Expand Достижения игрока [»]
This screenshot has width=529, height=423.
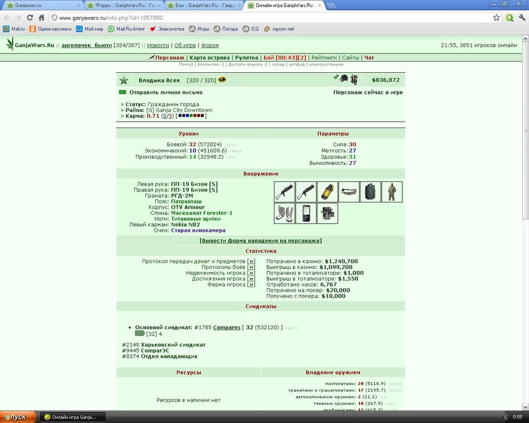pos(251,279)
